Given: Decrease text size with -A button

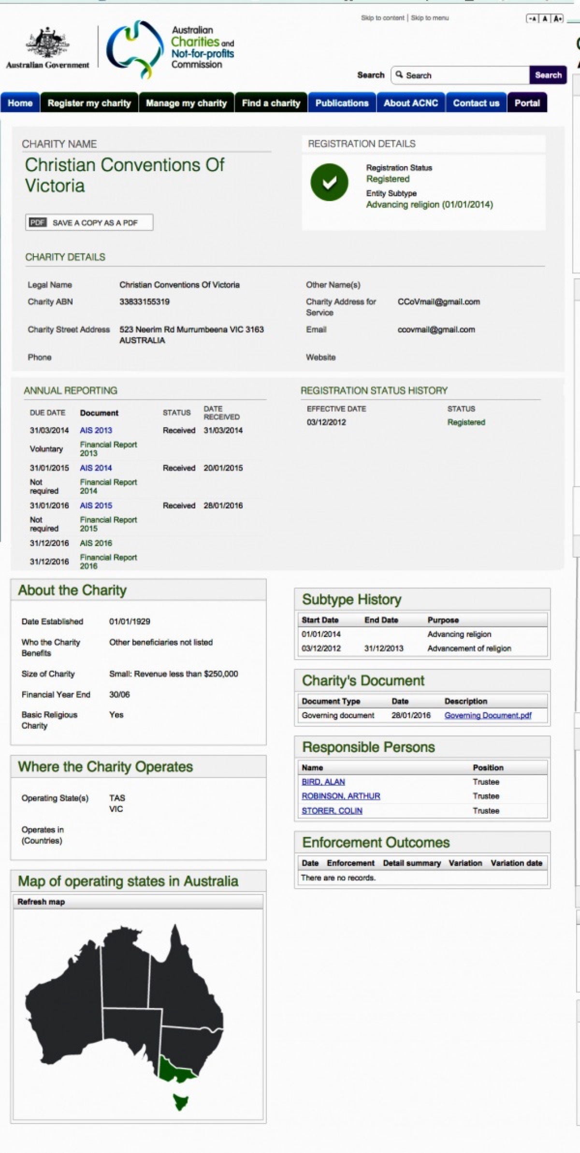Looking at the screenshot, I should [532, 19].
